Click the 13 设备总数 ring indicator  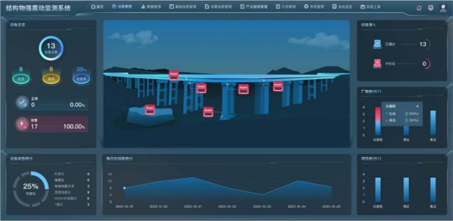51,48
